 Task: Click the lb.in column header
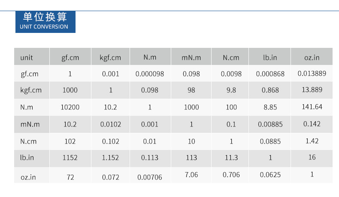(x=270, y=56)
